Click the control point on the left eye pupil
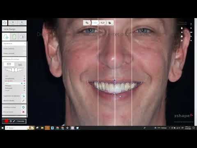 (x=90, y=30)
